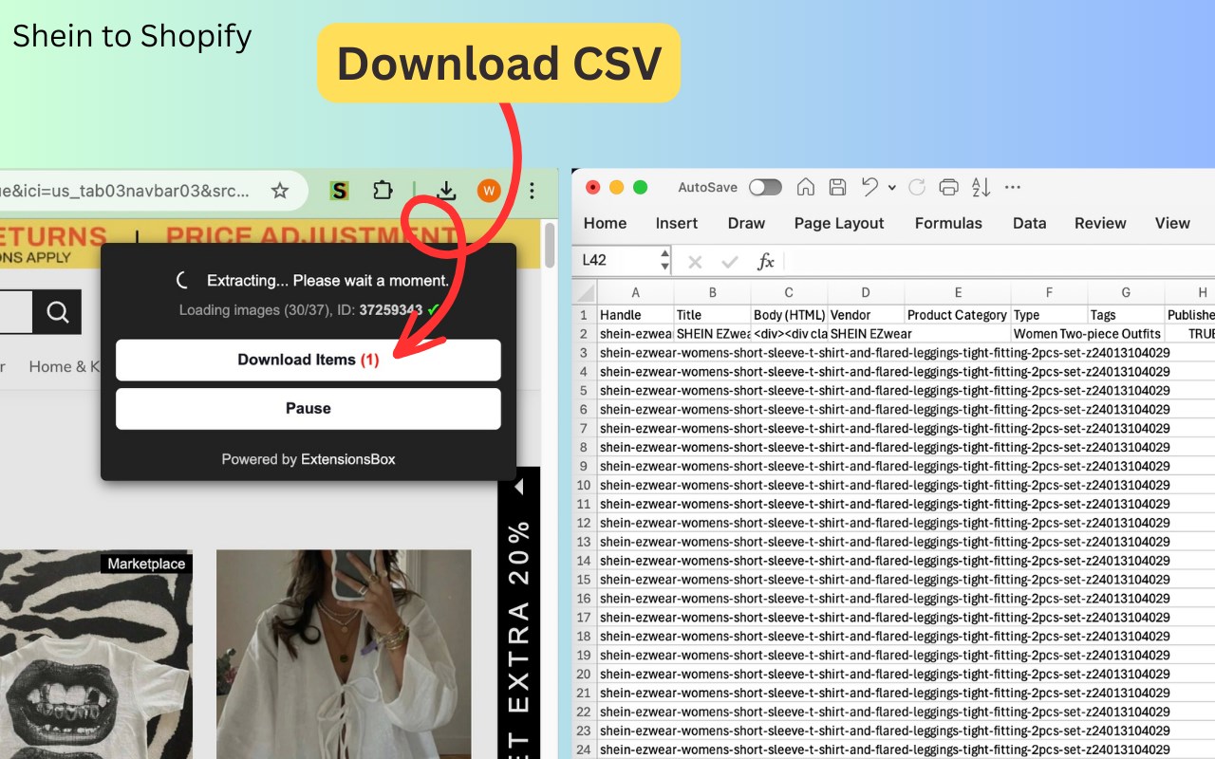Toggle Excel AutoSave switch
This screenshot has height=759, width=1215.
point(765,187)
